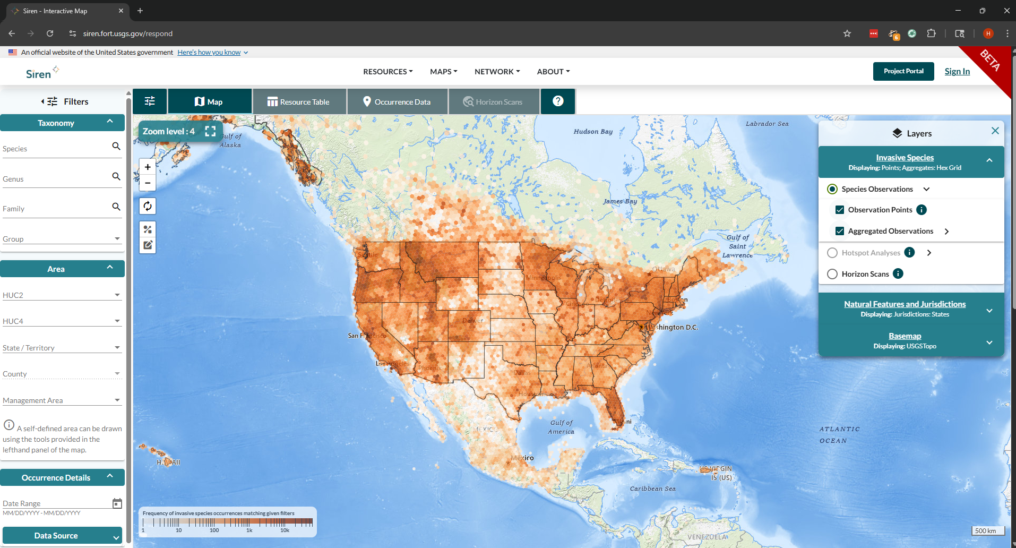
Task: Click the Project Portal button
Action: pos(903,71)
